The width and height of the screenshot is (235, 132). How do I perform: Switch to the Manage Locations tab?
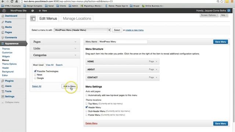tap(77, 19)
